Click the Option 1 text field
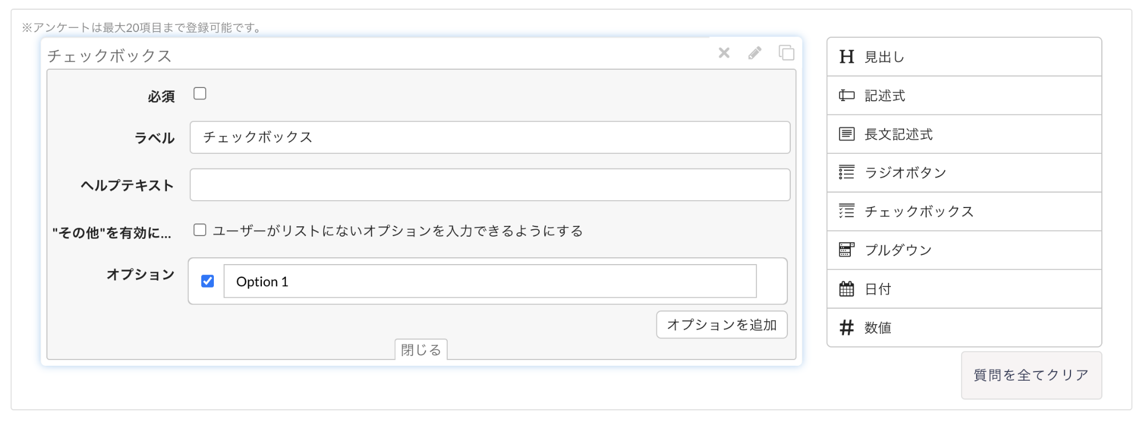 point(490,281)
